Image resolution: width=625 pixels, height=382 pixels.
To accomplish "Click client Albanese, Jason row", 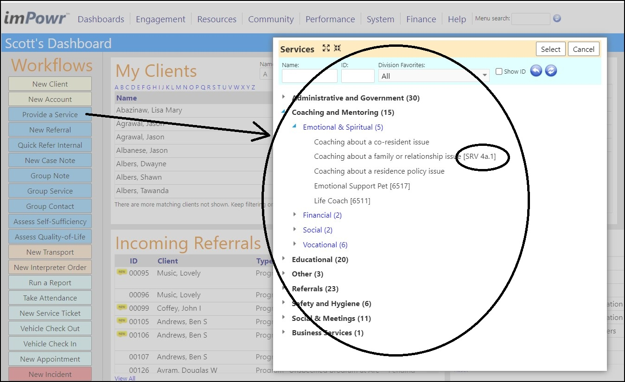I will (194, 150).
